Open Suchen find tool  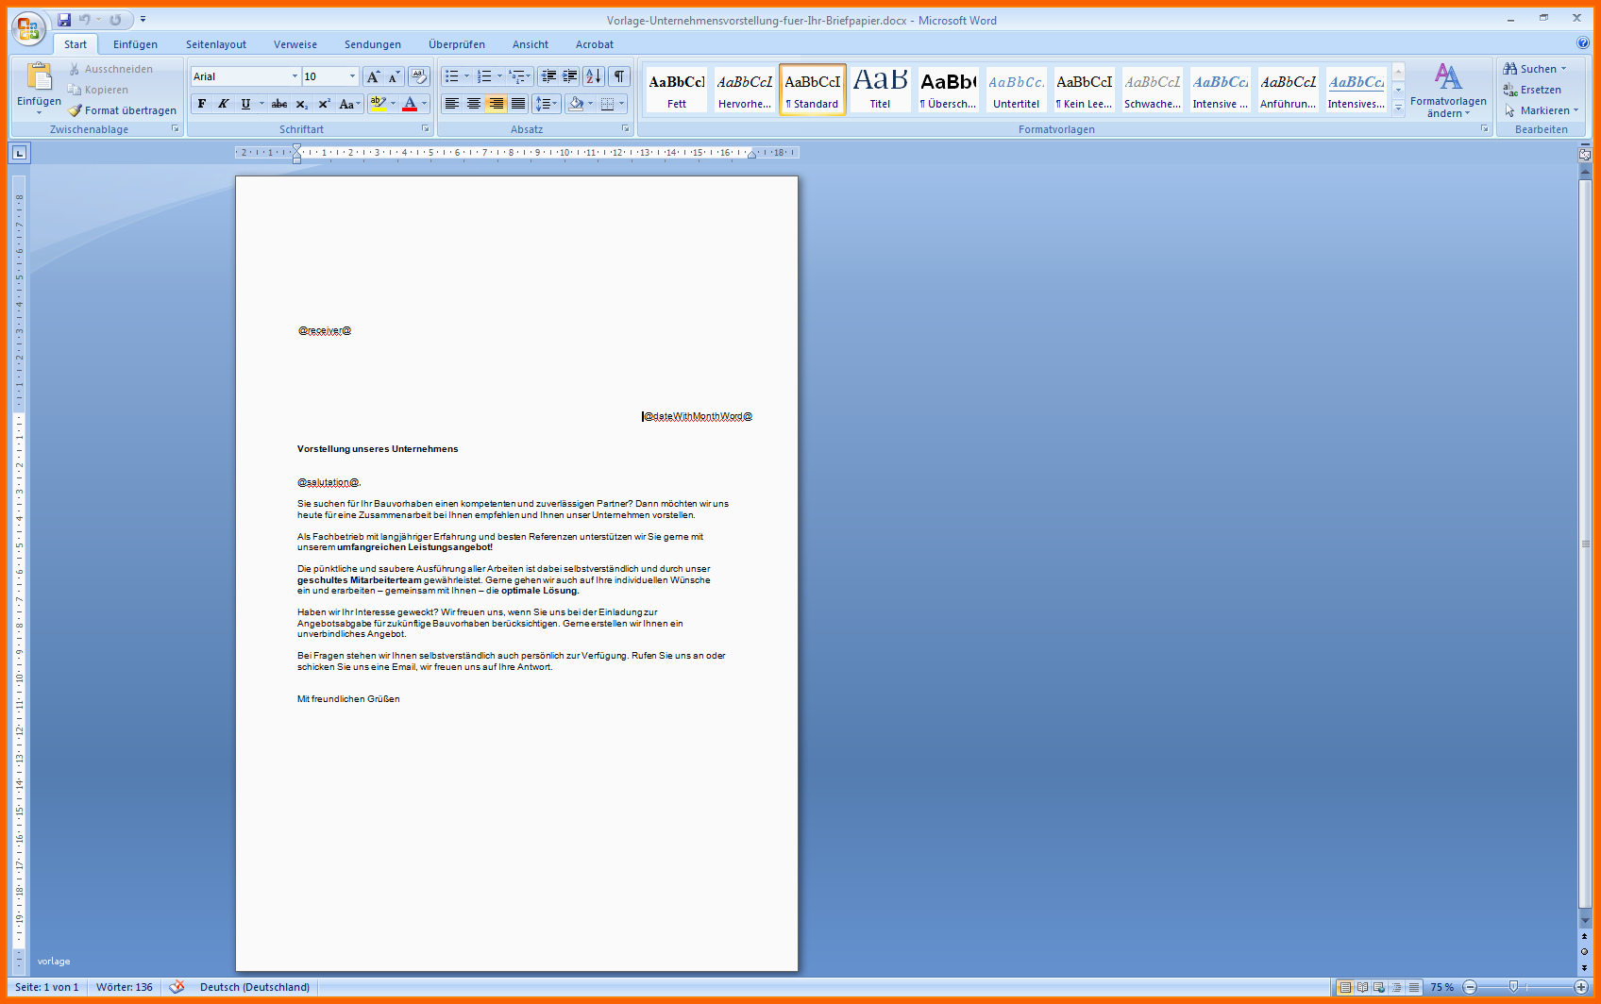point(1535,69)
